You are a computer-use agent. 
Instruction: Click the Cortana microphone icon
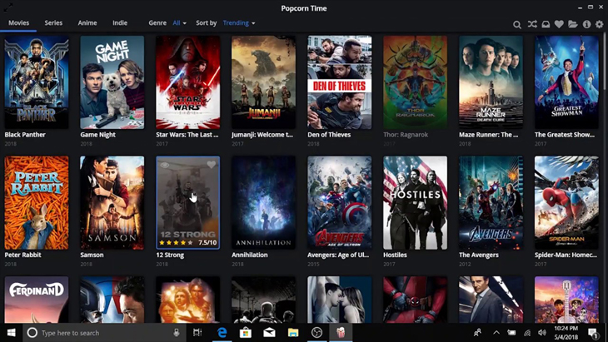(x=177, y=333)
